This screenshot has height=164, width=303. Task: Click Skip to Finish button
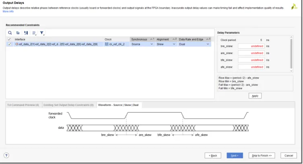click(262, 156)
